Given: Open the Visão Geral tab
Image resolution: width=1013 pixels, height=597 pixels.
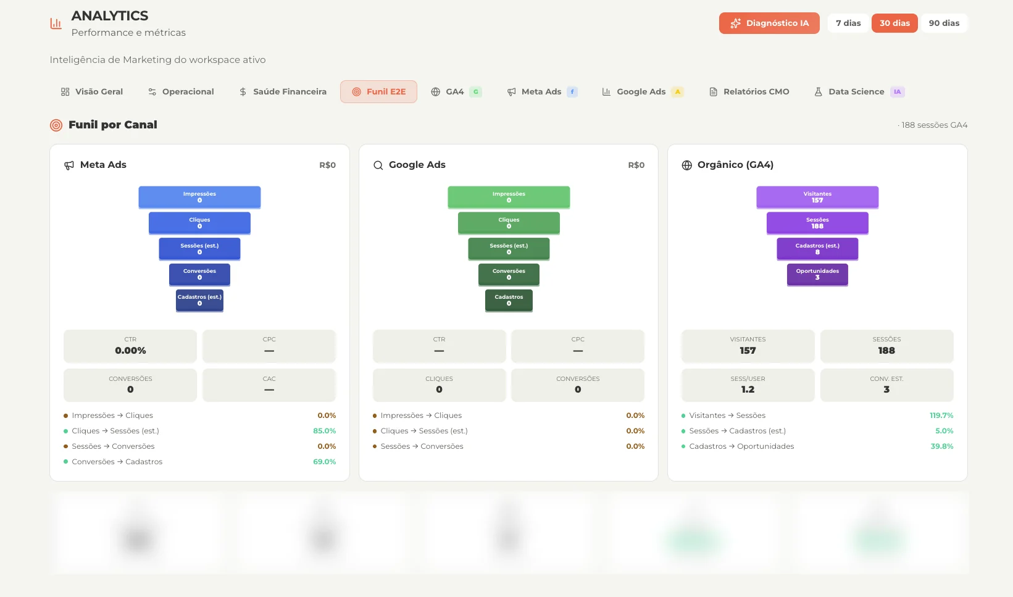Looking at the screenshot, I should click(x=92, y=92).
